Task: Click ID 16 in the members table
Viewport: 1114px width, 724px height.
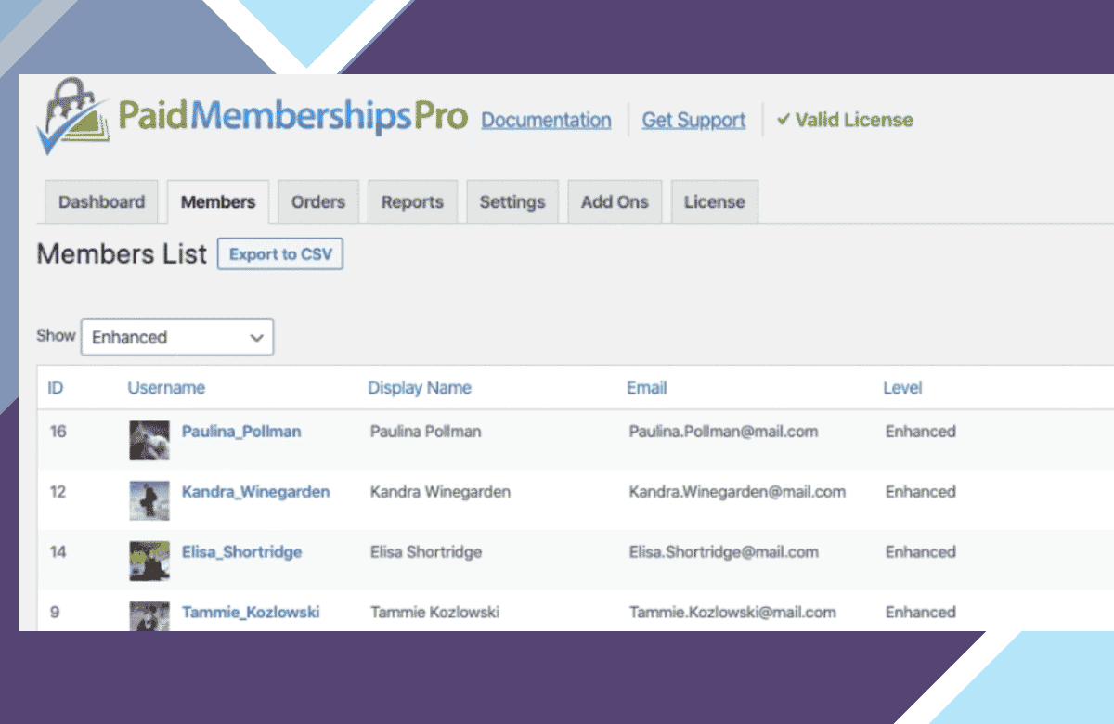Action: point(58,432)
